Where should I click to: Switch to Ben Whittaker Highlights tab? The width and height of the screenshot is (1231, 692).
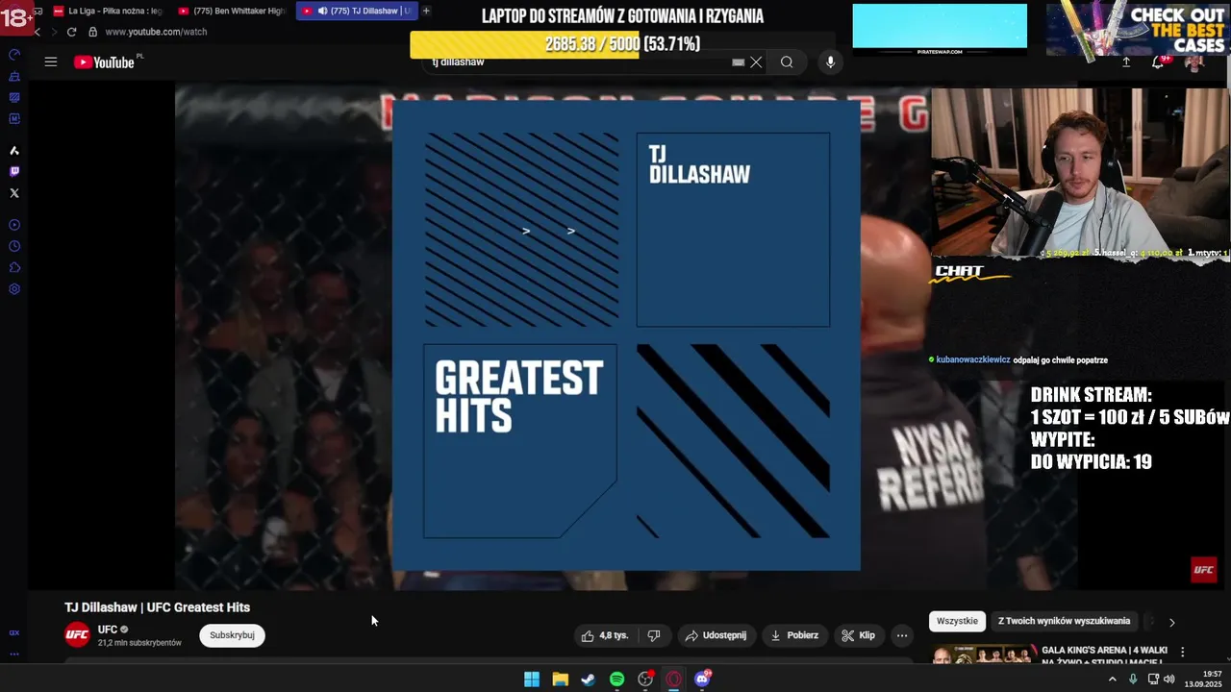click(x=232, y=11)
